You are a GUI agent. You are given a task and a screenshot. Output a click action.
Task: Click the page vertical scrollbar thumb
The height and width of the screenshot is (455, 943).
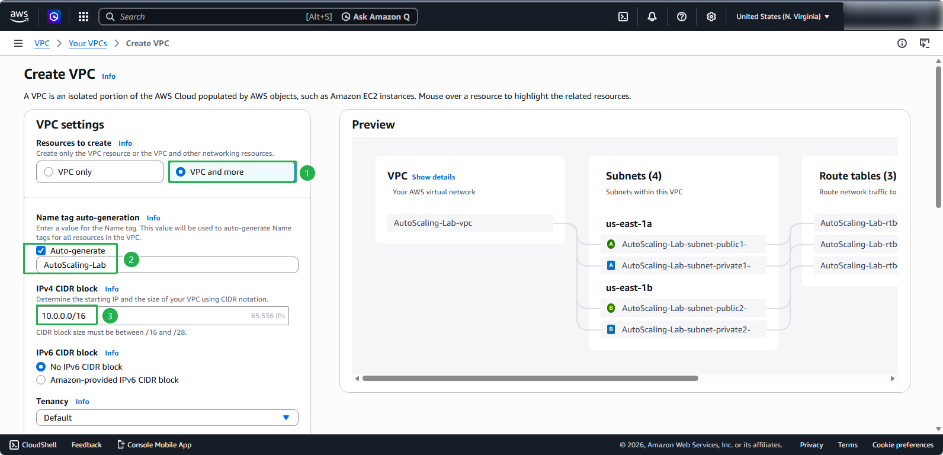(938, 136)
